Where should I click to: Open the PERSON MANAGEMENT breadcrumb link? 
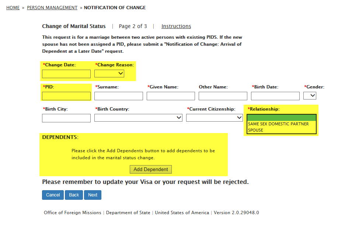click(x=52, y=8)
